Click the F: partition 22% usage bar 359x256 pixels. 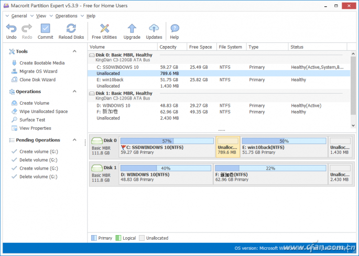(270, 168)
